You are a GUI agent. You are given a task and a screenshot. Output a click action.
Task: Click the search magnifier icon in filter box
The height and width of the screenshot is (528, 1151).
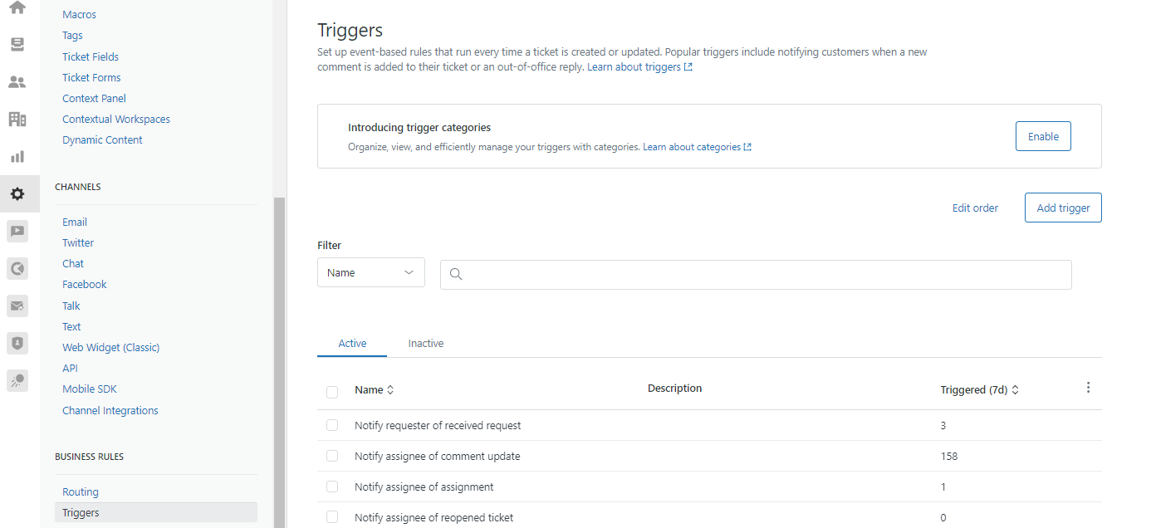point(455,274)
